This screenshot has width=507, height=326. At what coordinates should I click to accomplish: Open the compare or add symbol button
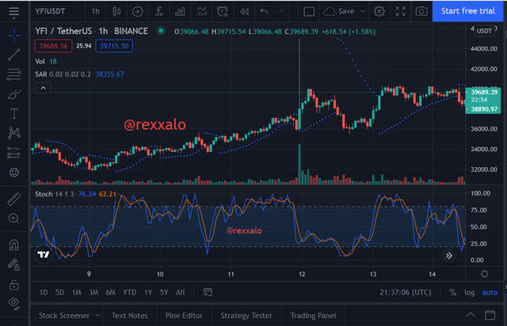click(137, 12)
